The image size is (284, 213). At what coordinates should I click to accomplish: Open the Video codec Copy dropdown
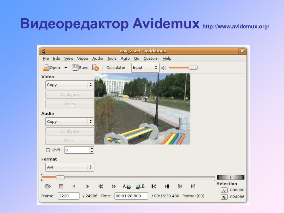pyautogui.click(x=70, y=85)
